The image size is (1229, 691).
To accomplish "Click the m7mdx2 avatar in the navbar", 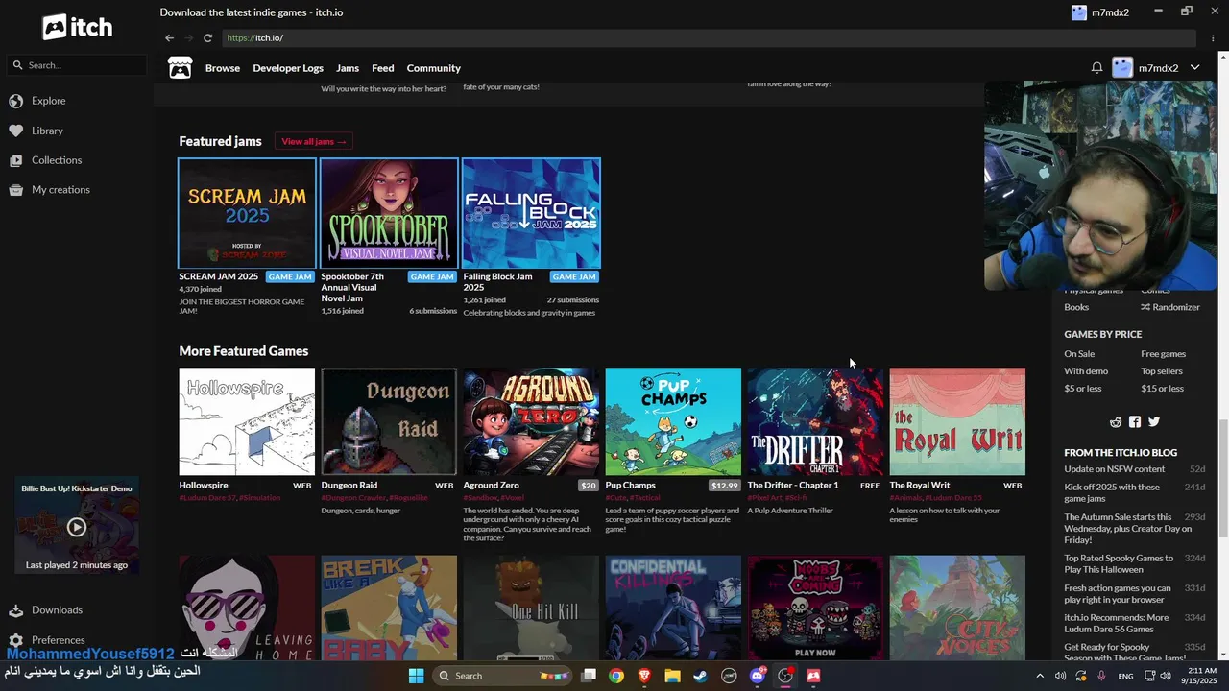I will tap(1122, 68).
